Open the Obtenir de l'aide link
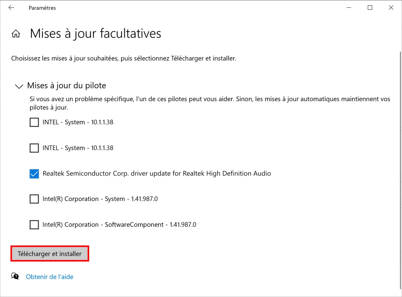402x297 pixels. coord(49,277)
